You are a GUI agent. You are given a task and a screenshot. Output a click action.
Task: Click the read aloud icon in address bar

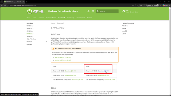pos(133,5)
